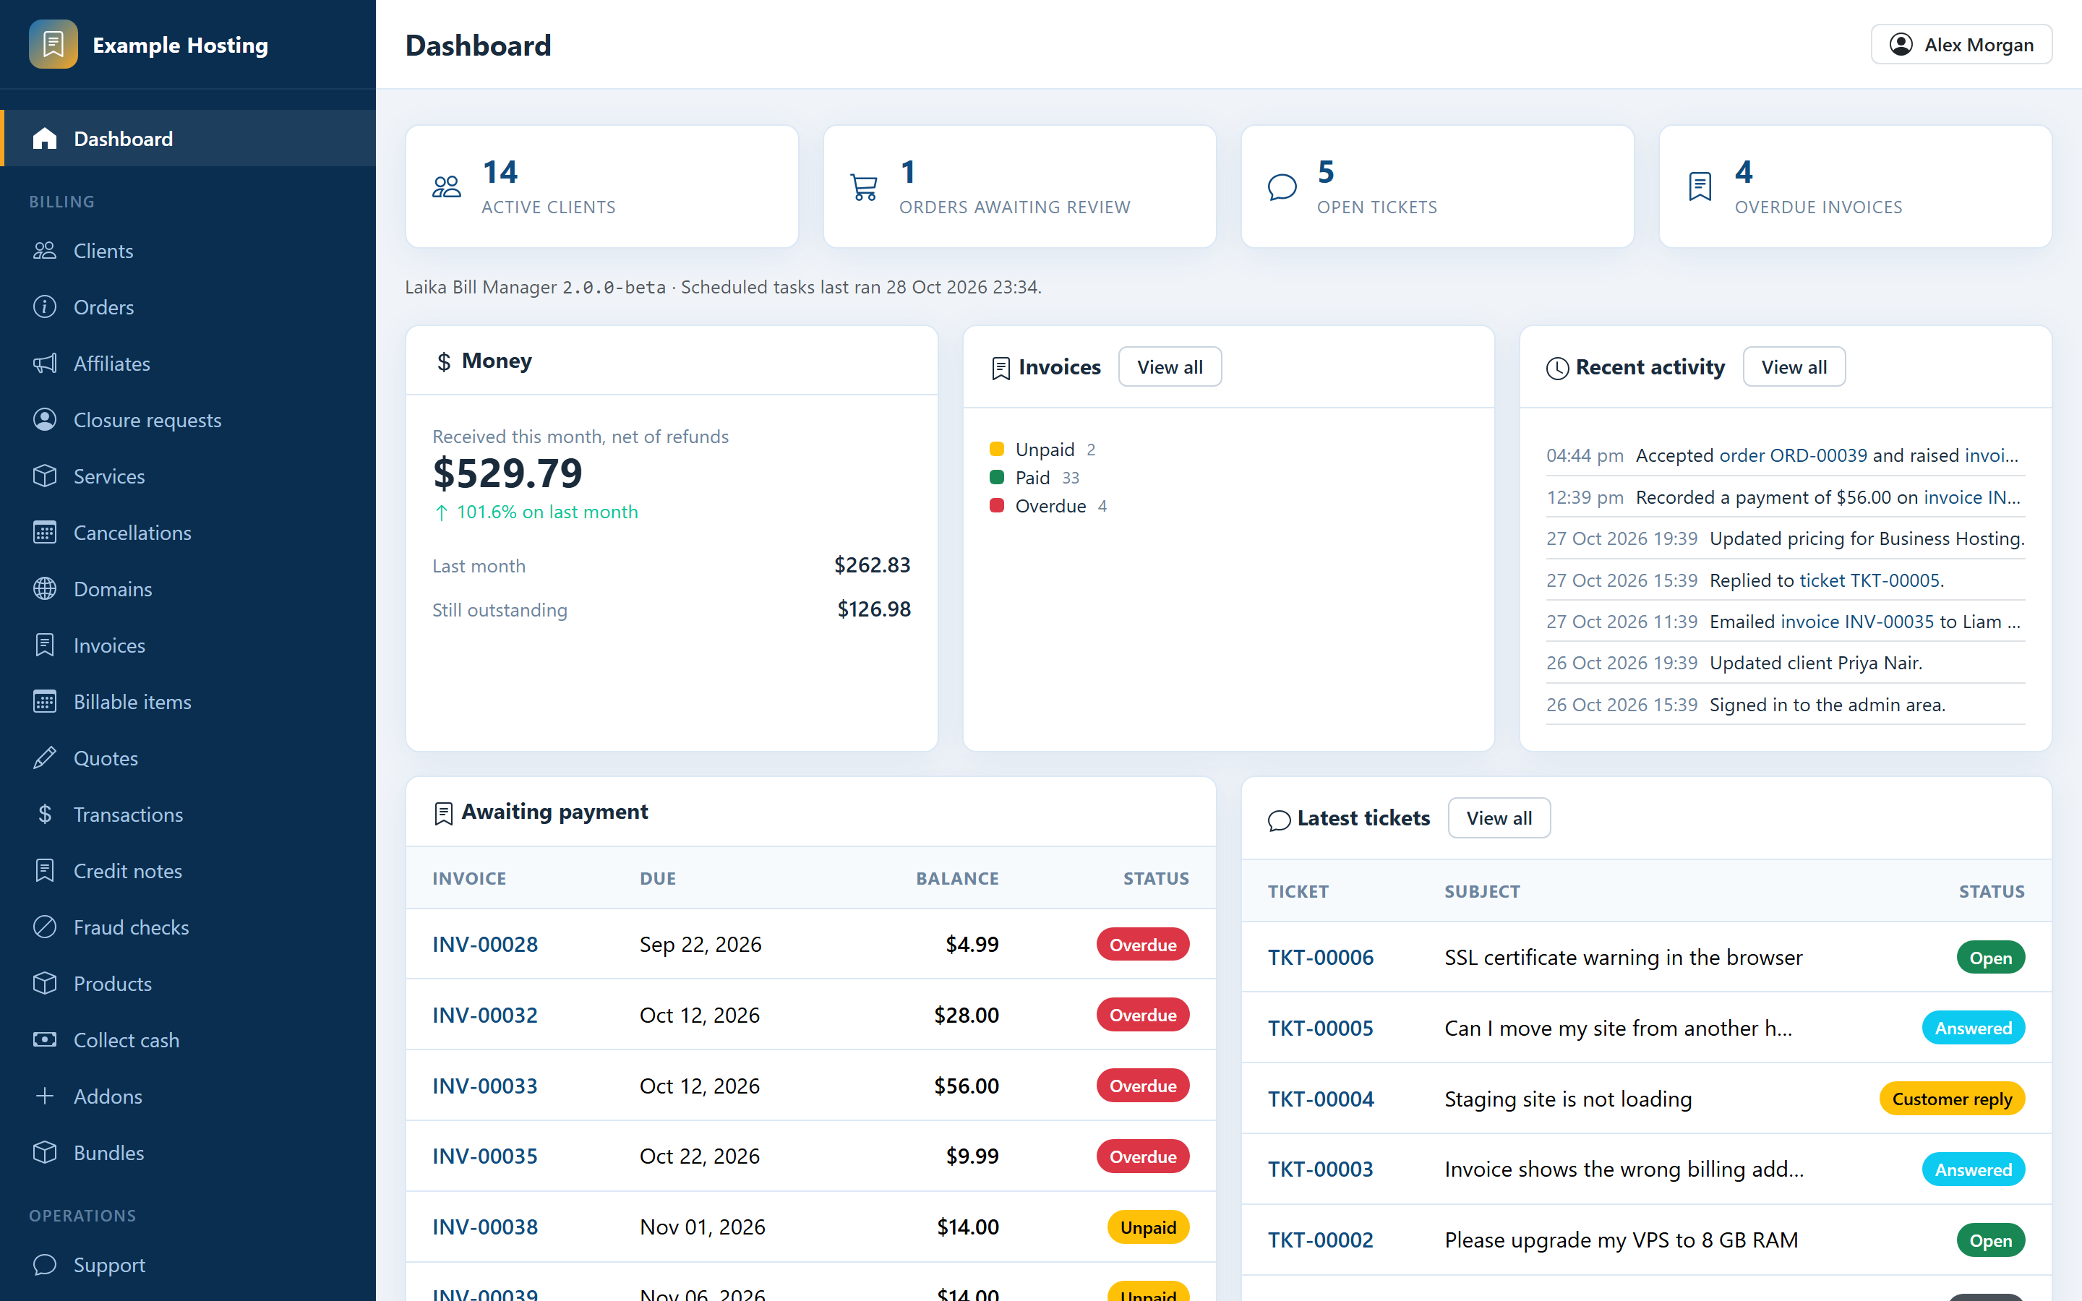Open invoice INV-00038 link
2082x1301 pixels.
point(485,1227)
